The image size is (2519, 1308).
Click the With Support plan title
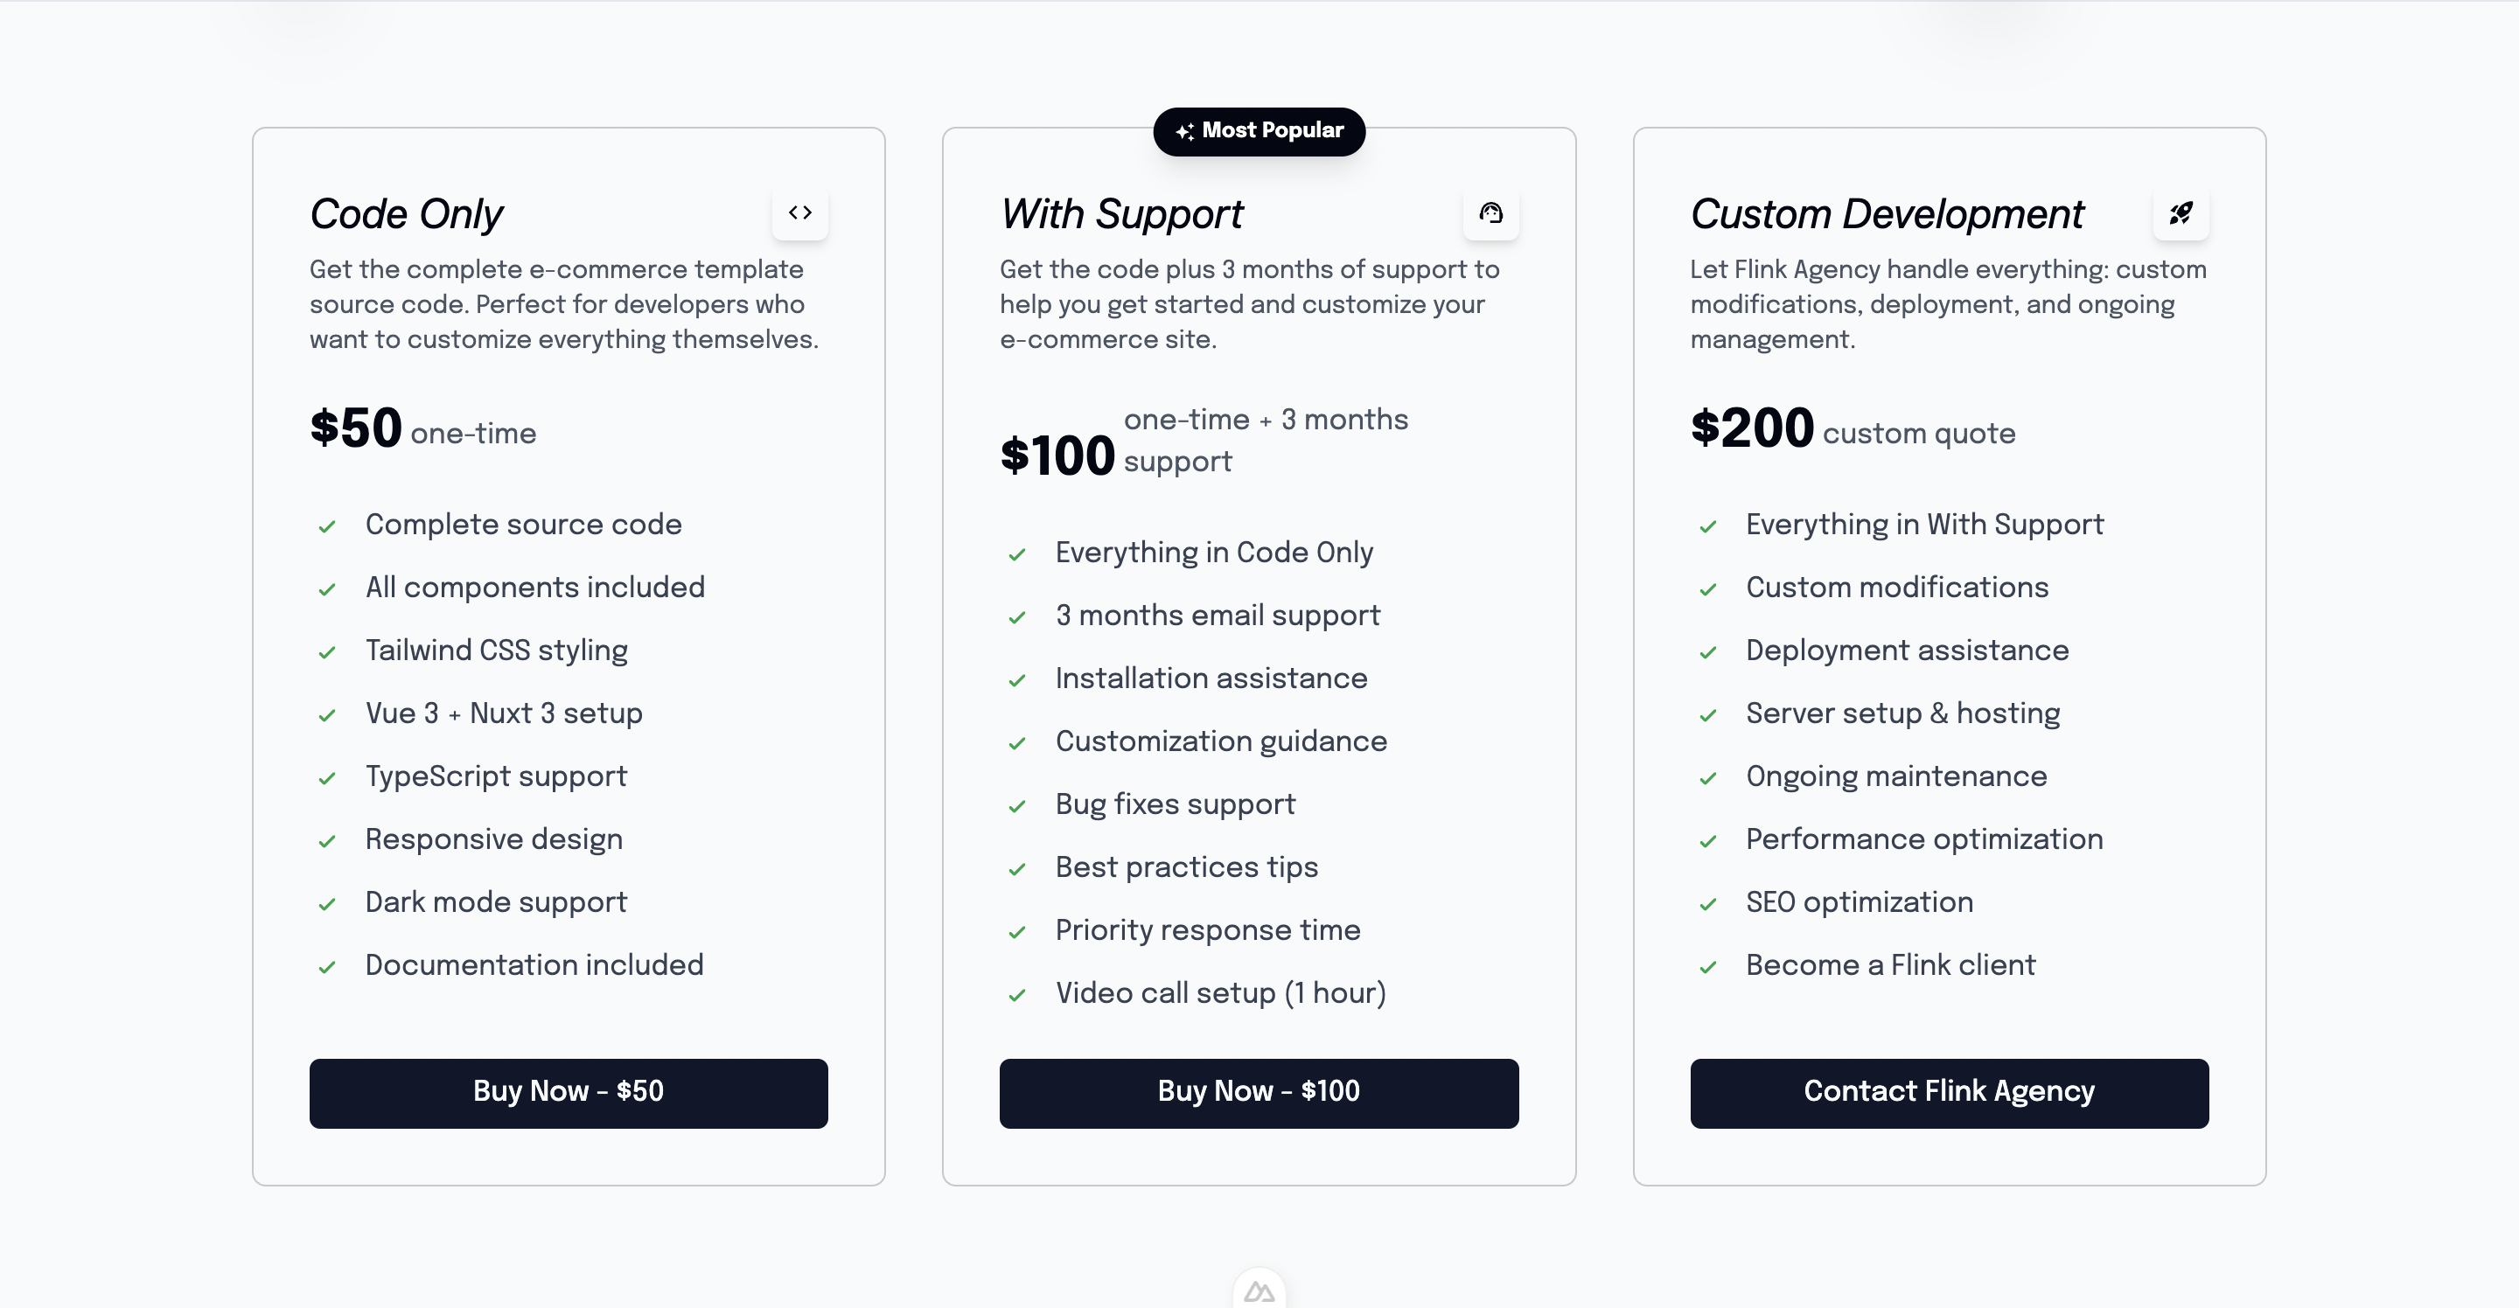pos(1121,213)
